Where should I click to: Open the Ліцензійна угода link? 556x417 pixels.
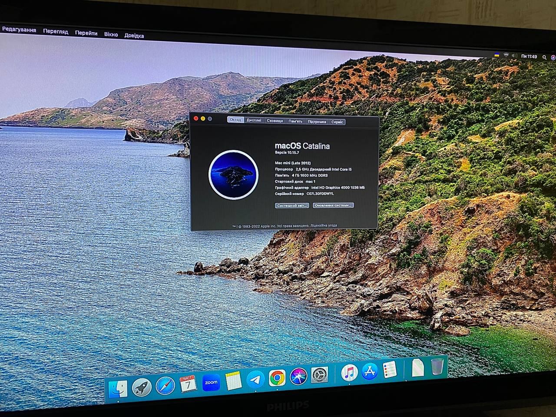(324, 225)
